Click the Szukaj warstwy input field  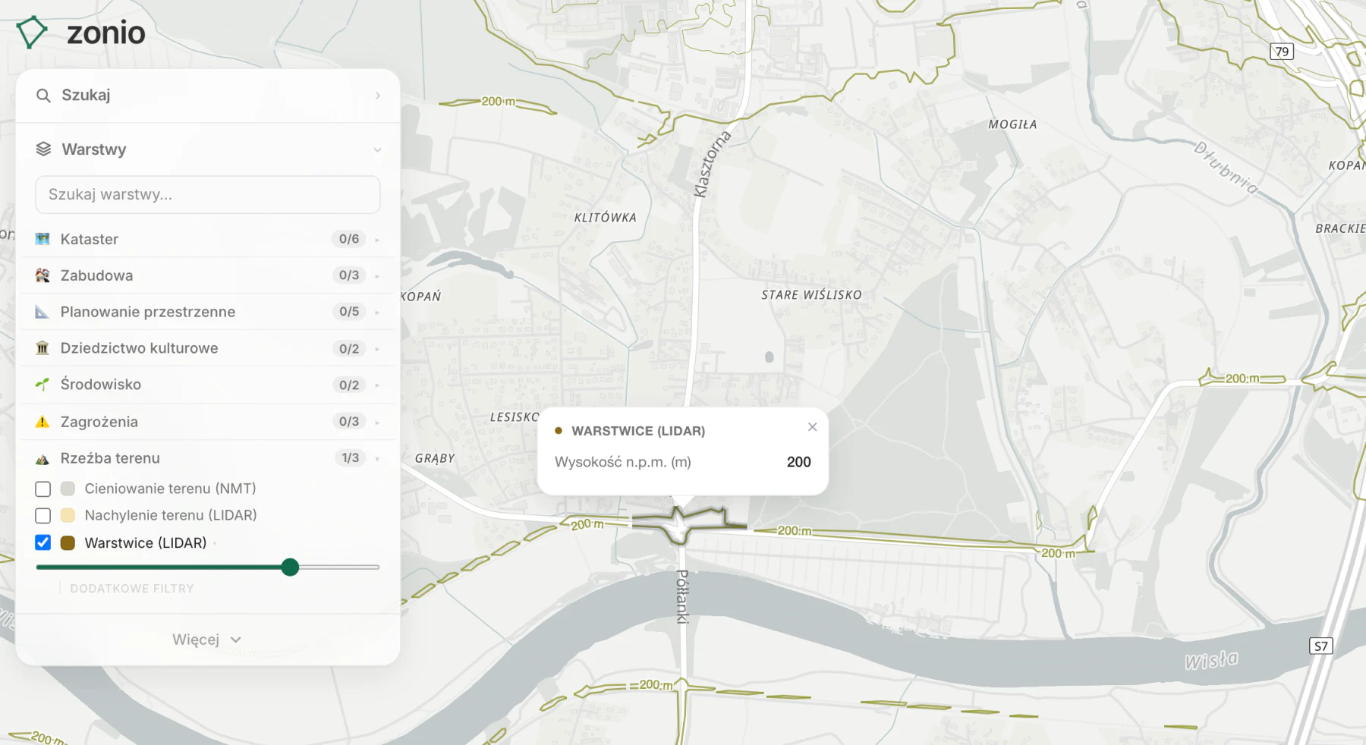click(208, 195)
